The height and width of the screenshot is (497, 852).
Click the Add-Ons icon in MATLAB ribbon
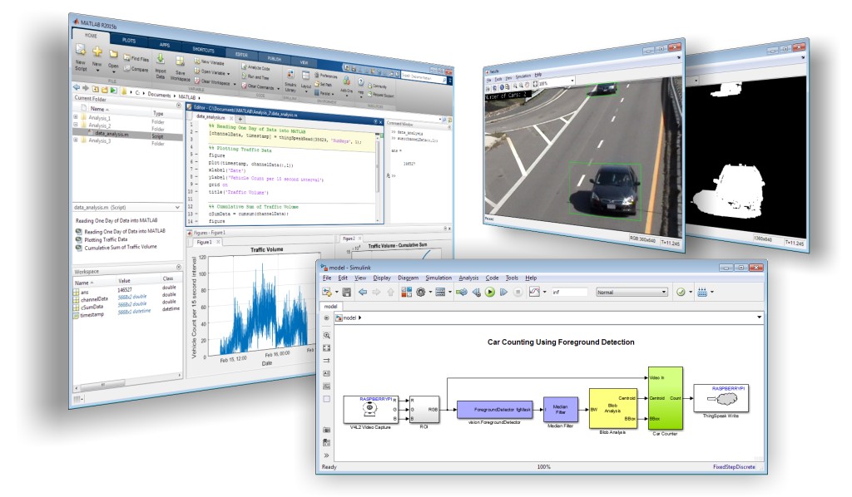coord(347,79)
